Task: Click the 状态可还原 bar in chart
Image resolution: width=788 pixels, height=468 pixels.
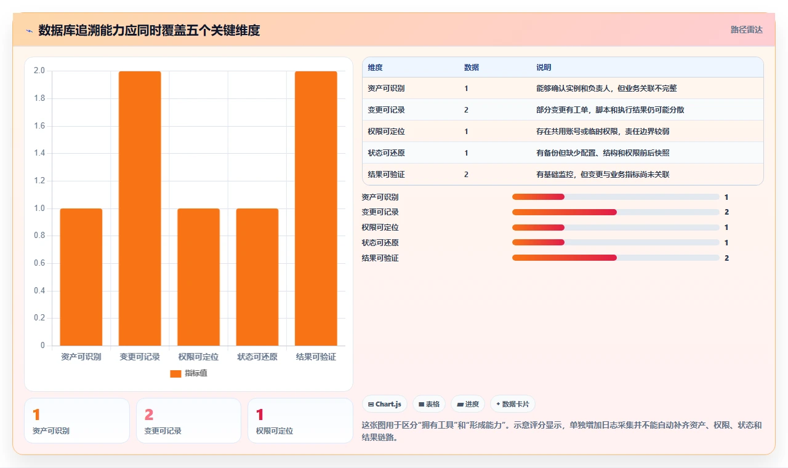Action: click(257, 277)
